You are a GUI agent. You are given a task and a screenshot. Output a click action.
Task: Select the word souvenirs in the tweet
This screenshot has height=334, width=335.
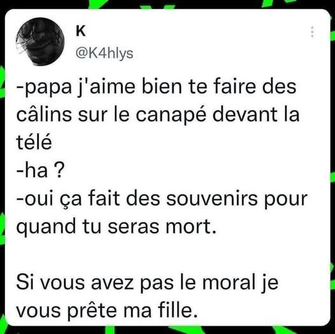[212, 199]
